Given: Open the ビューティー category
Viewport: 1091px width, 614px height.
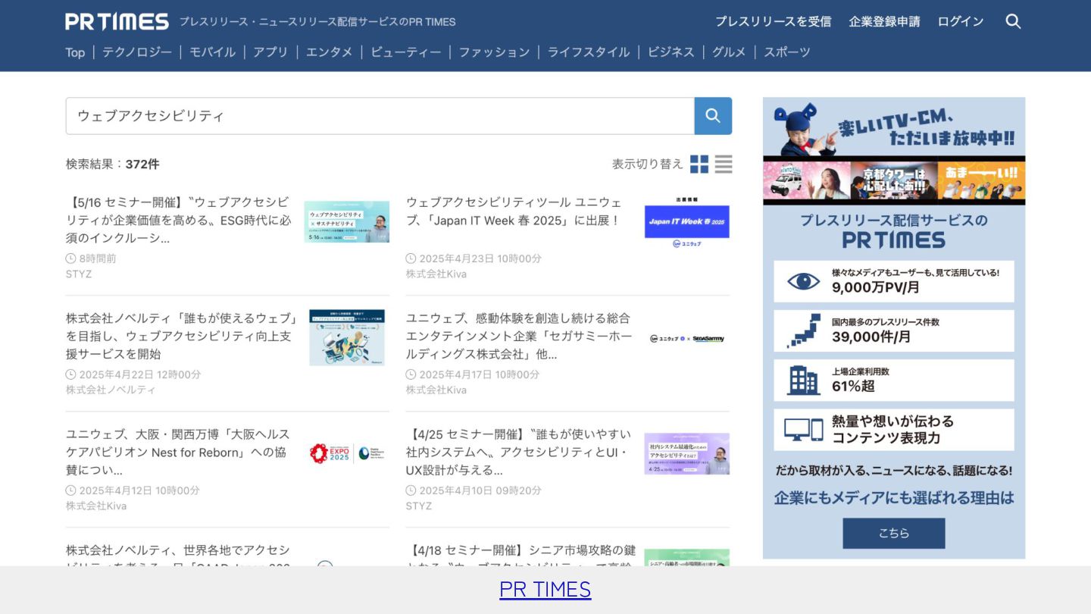Looking at the screenshot, I should click(x=405, y=52).
